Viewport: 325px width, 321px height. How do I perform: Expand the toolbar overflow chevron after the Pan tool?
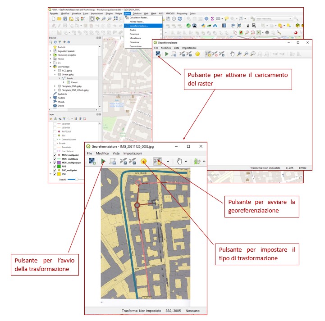coord(186,161)
